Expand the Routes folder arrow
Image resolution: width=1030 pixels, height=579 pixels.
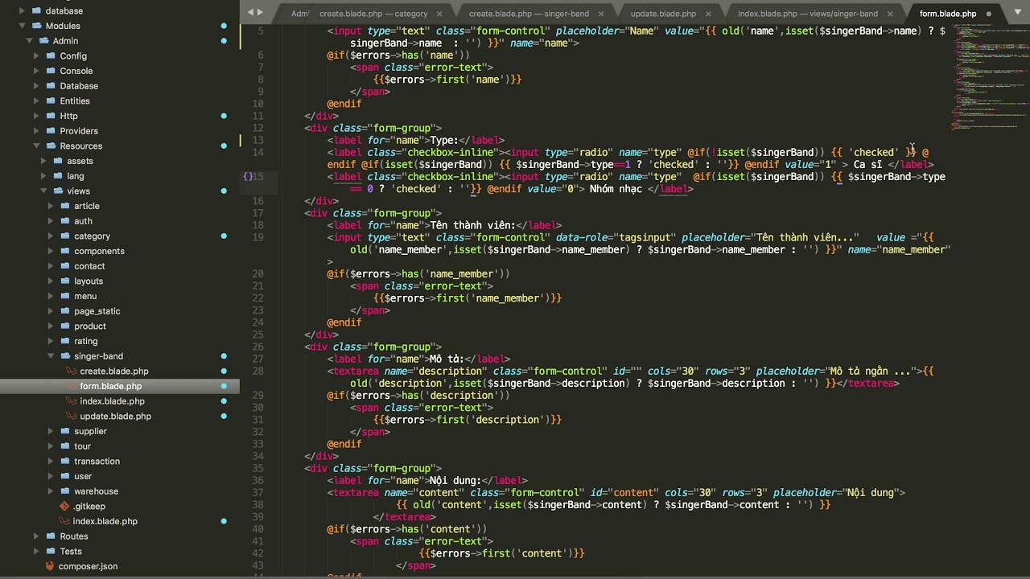[36, 536]
